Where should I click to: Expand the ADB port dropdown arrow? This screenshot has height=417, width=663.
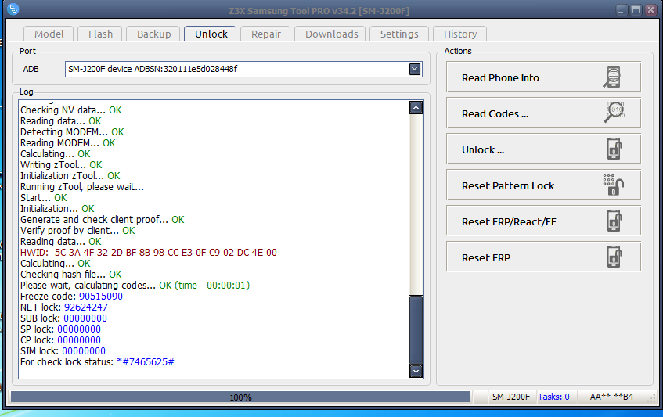coord(414,69)
